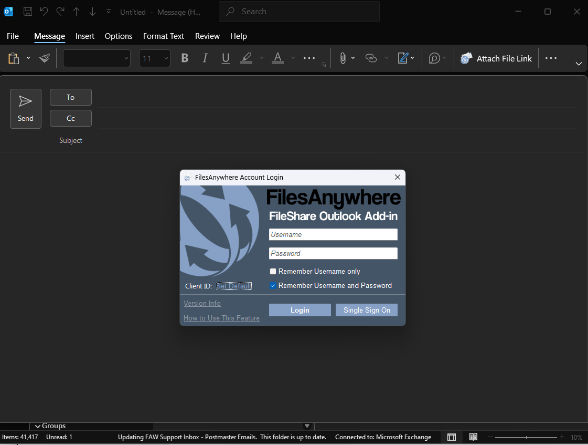
Task: Open the speech bubble search icon in ribbon
Action: (x=434, y=58)
